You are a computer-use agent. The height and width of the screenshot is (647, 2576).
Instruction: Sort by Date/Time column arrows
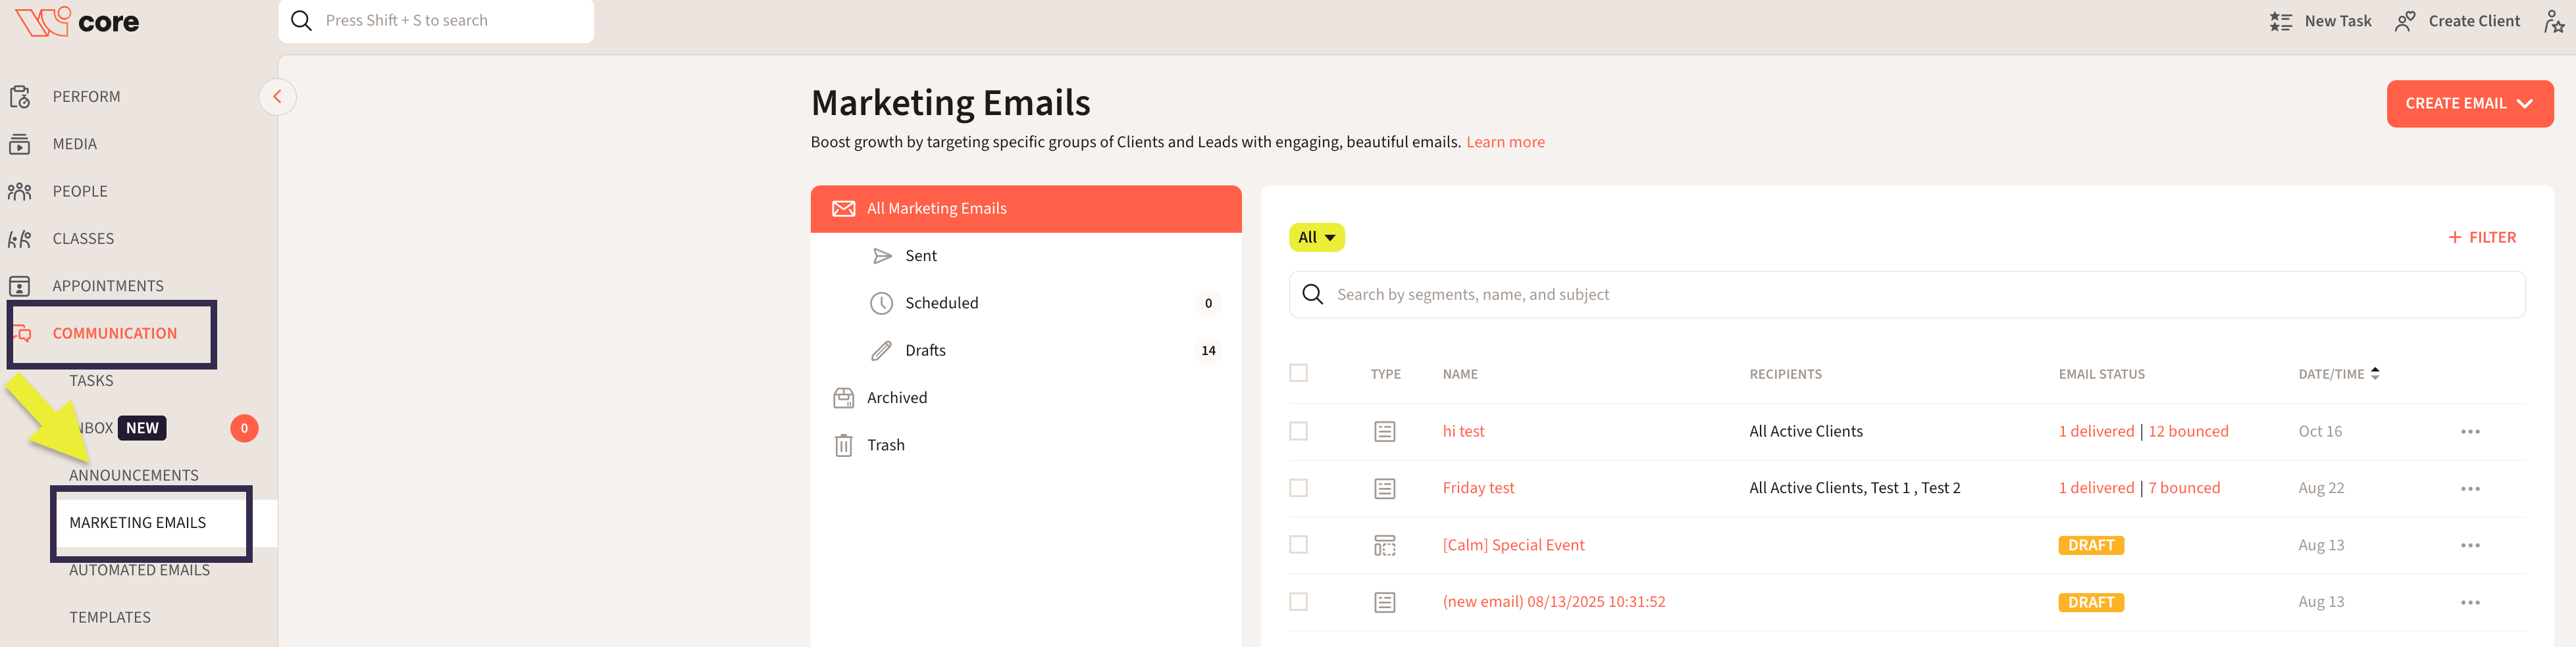2375,373
